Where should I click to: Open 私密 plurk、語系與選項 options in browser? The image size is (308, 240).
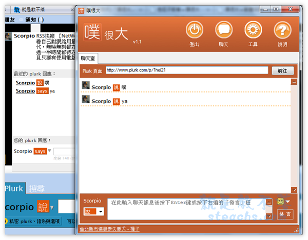33,221
